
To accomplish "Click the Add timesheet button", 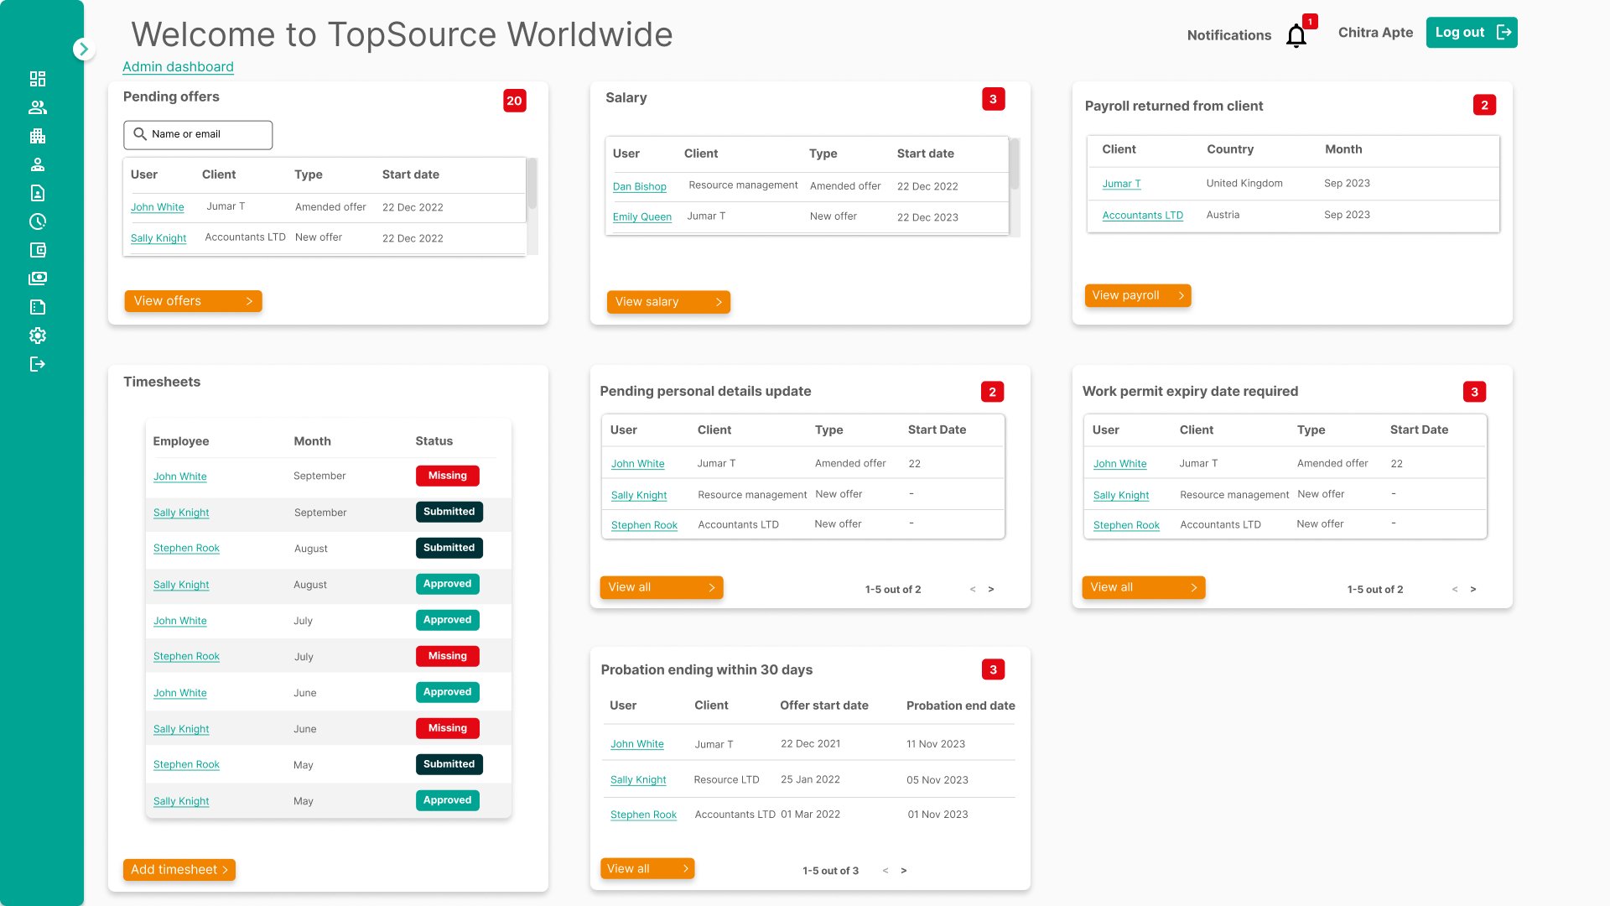I will [x=179, y=870].
